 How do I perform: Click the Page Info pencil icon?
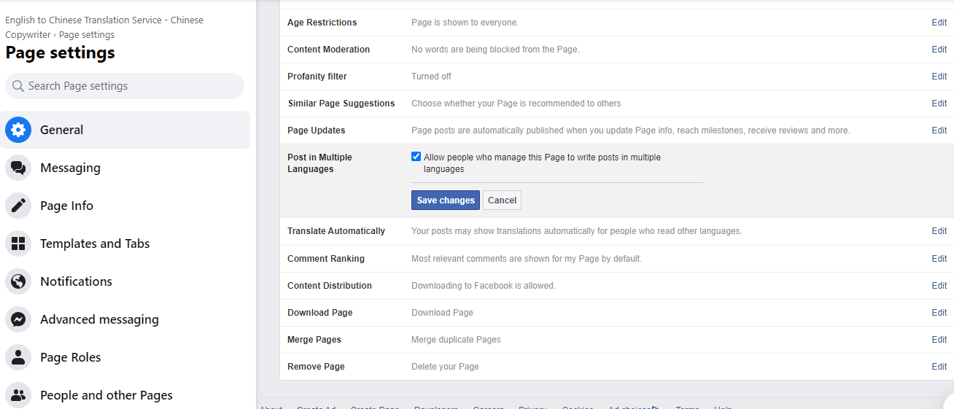pyautogui.click(x=18, y=206)
